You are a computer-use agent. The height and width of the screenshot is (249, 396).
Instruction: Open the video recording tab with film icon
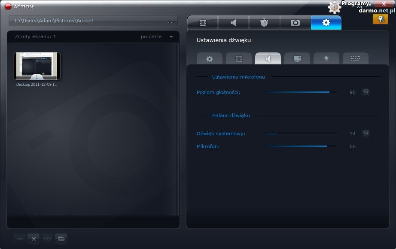[x=203, y=23]
